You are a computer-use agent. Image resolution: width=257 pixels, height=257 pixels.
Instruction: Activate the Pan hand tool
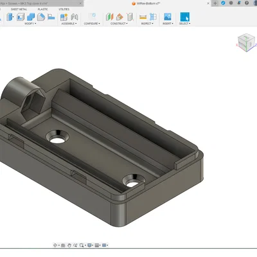69,245
